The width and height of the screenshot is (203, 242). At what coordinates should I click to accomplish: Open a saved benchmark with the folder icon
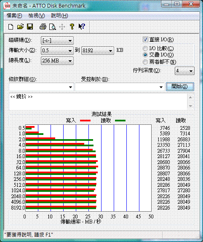pyautogui.click(x=20, y=27)
